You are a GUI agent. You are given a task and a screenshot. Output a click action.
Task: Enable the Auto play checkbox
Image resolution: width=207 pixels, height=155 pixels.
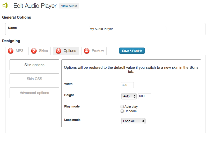[x=122, y=107]
